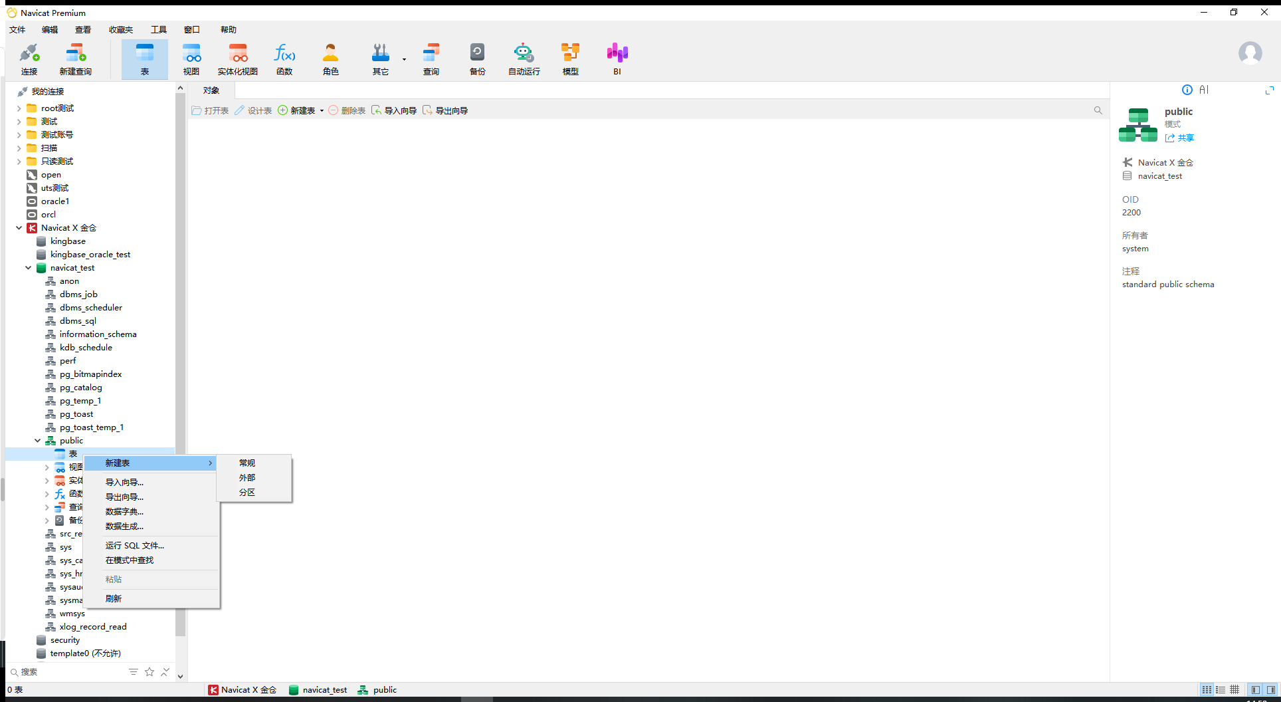Toggle the right information pane

point(1270,690)
